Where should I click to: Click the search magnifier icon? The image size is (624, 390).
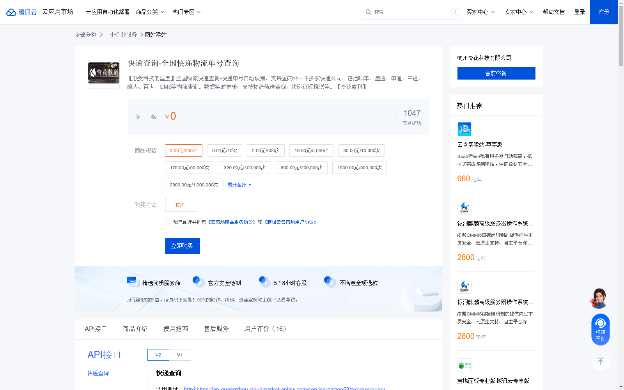(368, 12)
